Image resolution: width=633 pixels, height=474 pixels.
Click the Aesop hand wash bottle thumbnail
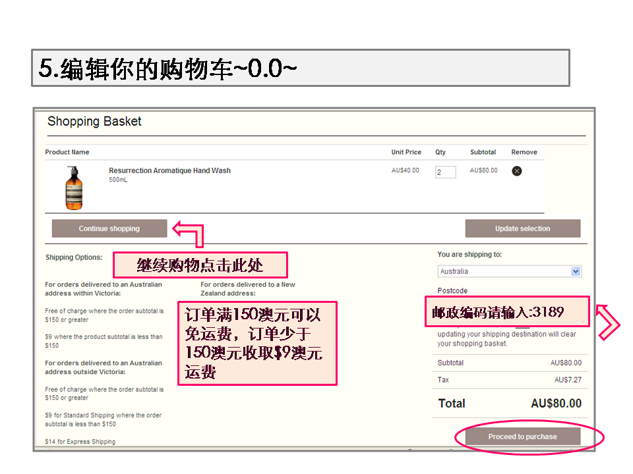click(x=75, y=188)
